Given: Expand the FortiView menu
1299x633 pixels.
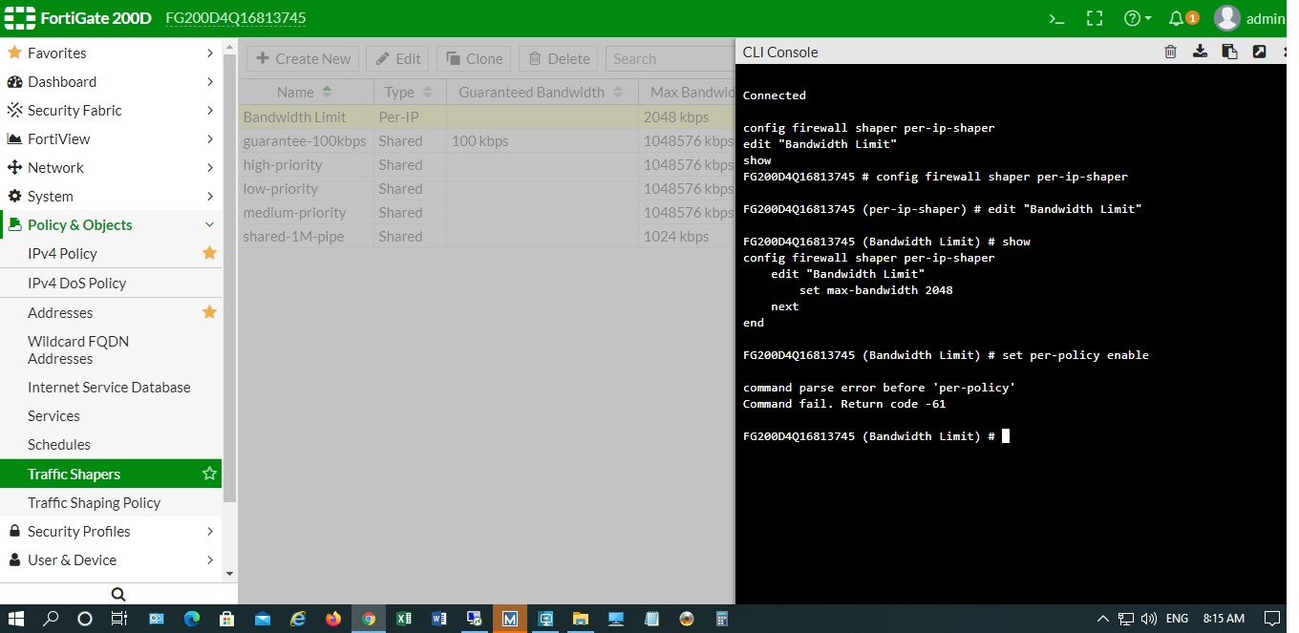Looking at the screenshot, I should (x=111, y=138).
